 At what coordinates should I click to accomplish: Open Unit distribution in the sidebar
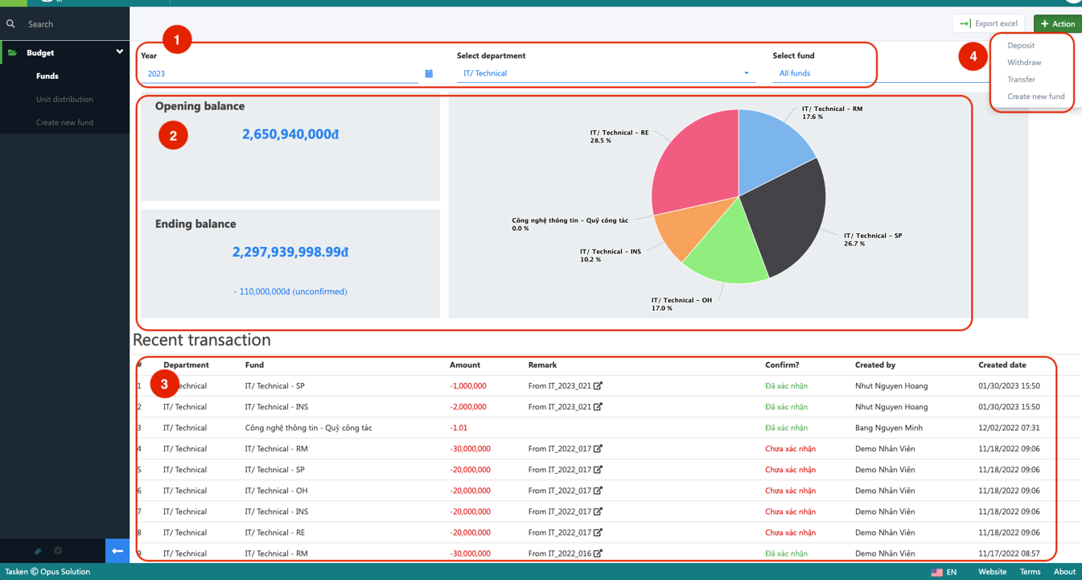64,100
